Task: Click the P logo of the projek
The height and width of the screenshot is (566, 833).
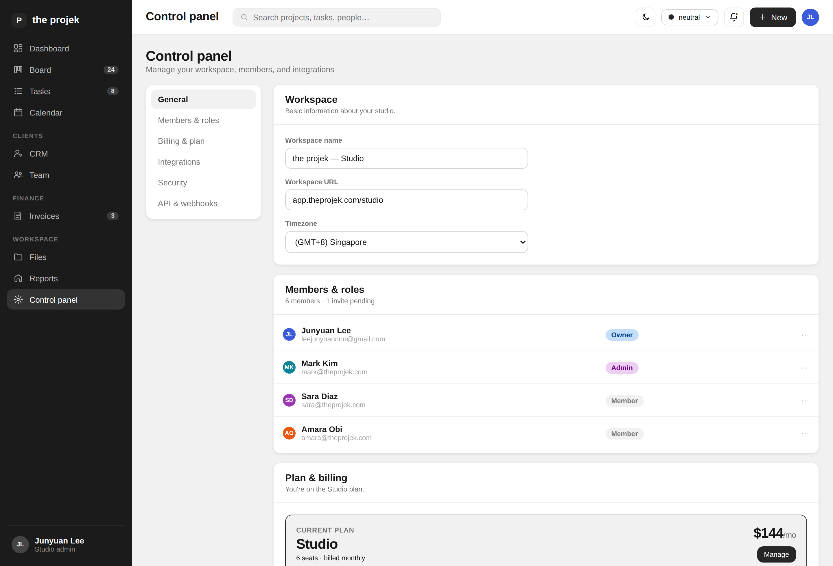Action: 19,20
